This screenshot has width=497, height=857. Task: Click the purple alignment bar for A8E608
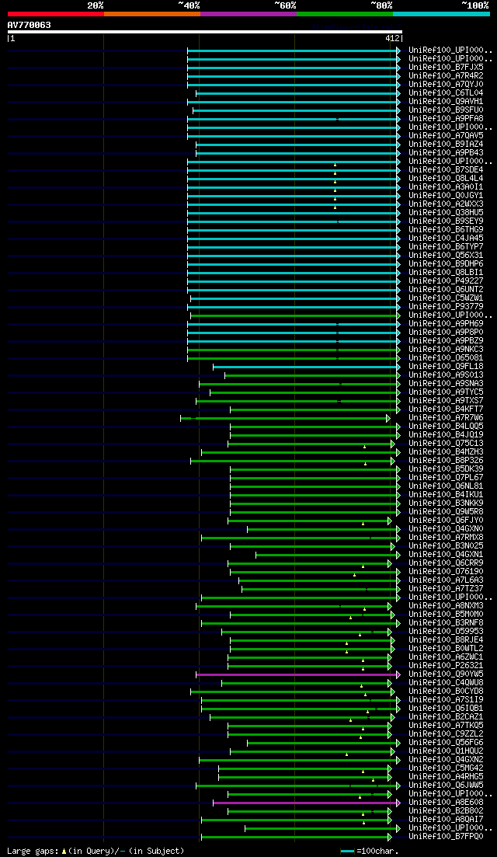[x=307, y=803]
